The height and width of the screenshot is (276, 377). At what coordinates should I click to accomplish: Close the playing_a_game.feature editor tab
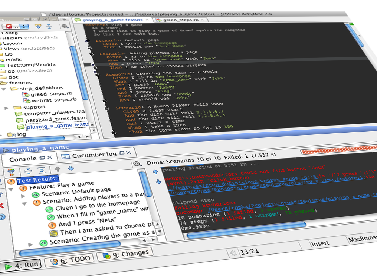[147, 20]
